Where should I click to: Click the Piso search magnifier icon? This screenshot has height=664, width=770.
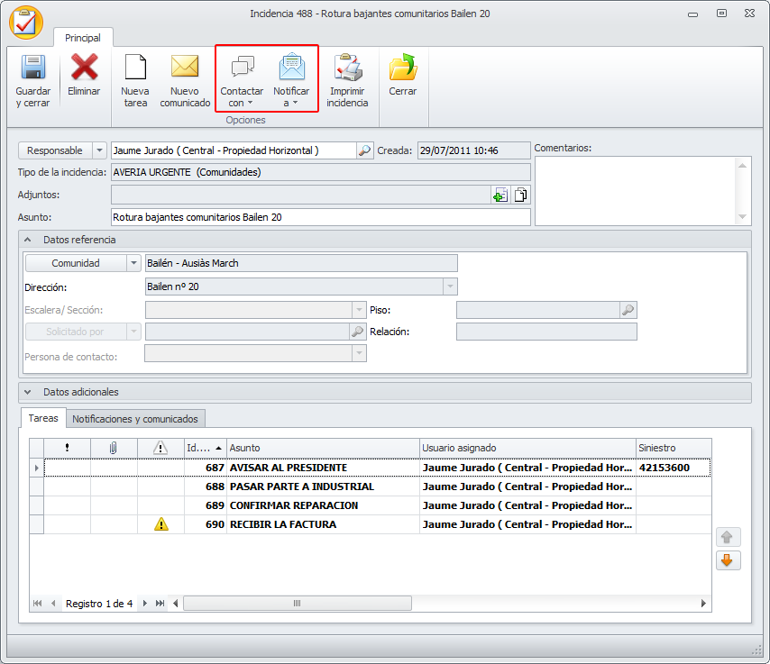pyautogui.click(x=628, y=310)
